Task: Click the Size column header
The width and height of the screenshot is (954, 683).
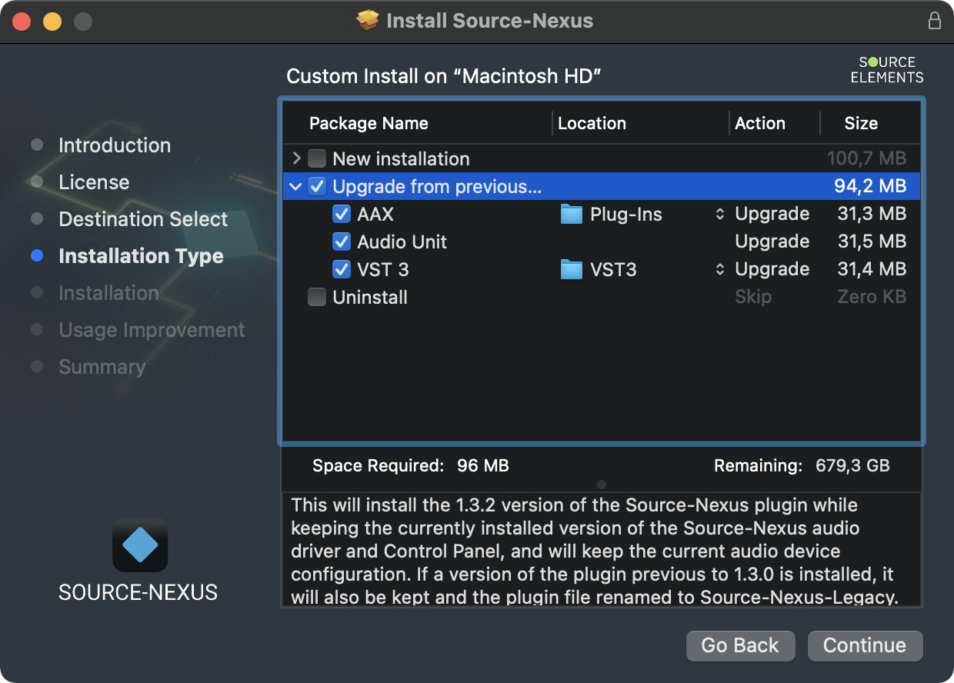Action: pyautogui.click(x=860, y=124)
